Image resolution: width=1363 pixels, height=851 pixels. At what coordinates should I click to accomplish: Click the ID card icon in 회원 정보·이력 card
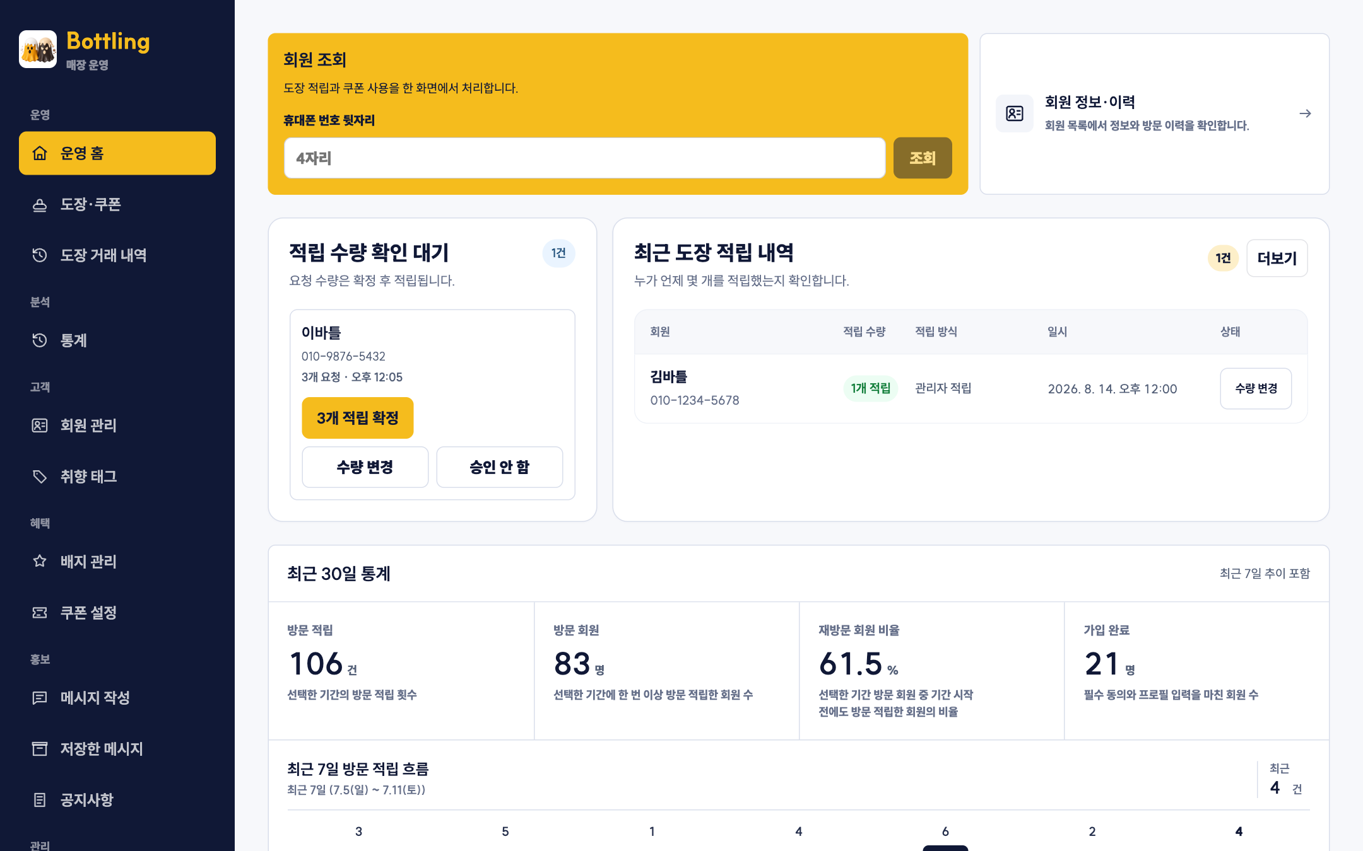click(1015, 113)
